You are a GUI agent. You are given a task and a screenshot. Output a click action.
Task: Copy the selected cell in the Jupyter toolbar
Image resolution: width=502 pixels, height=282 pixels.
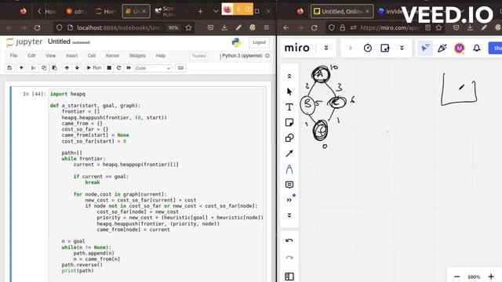tap(44, 68)
